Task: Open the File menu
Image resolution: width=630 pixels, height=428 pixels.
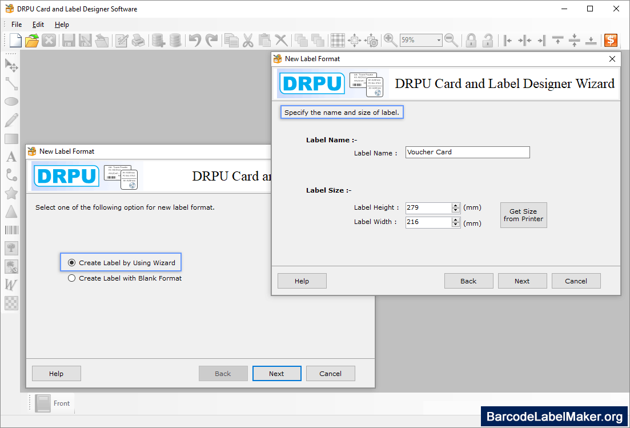Action: [x=17, y=25]
